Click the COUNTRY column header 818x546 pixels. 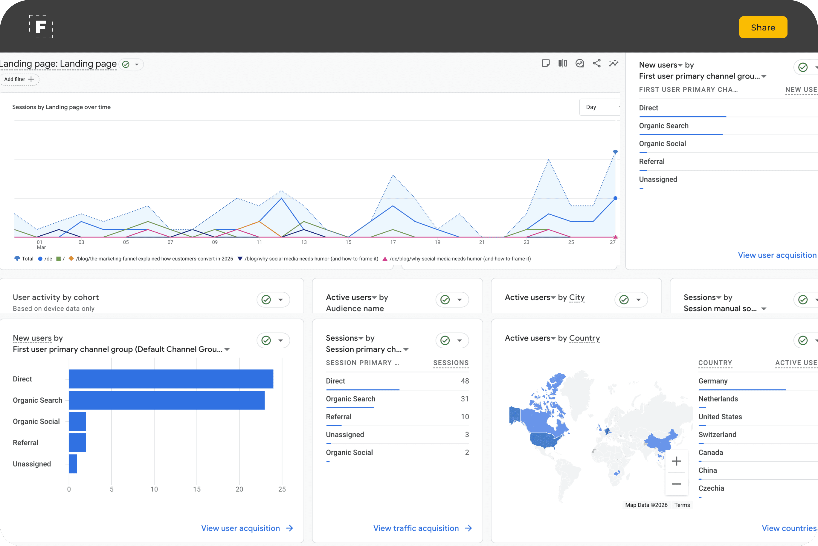point(715,363)
